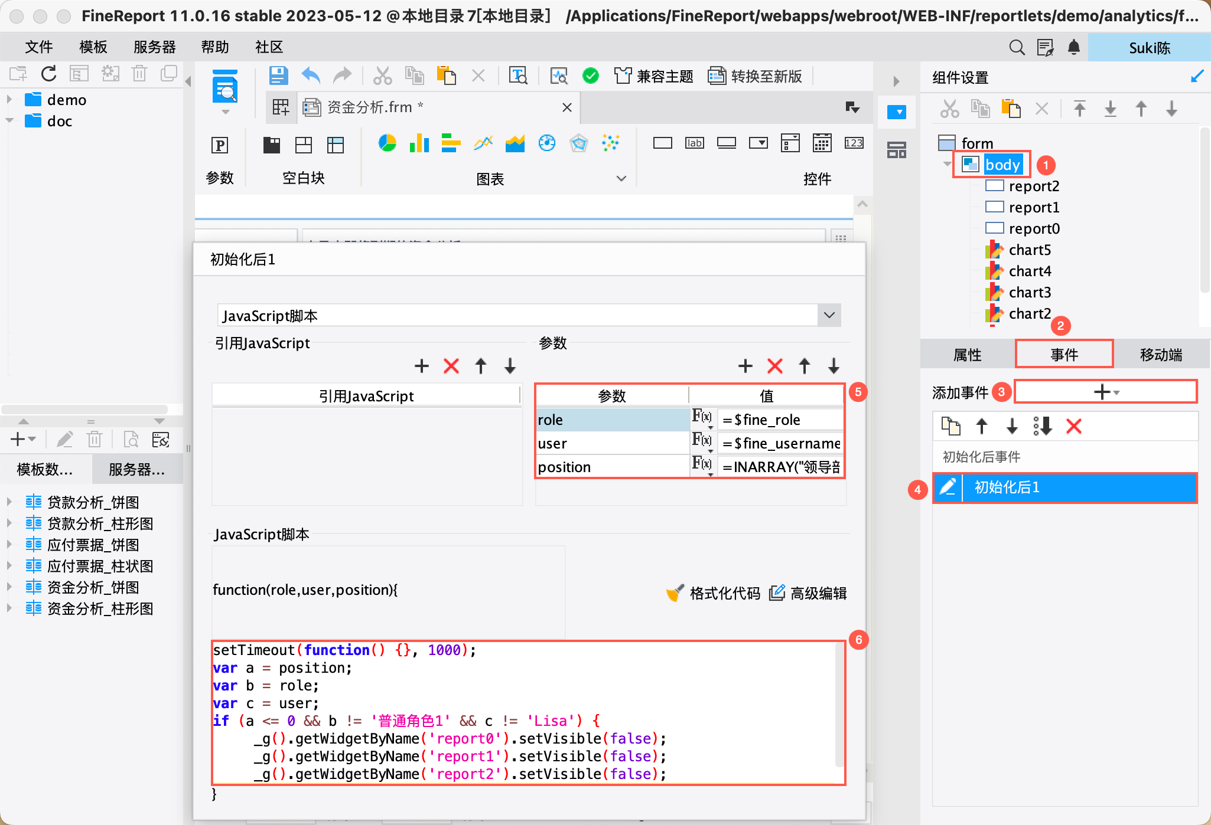The width and height of the screenshot is (1211, 825).
Task: Click the role parameter value field
Action: pyautogui.click(x=780, y=420)
